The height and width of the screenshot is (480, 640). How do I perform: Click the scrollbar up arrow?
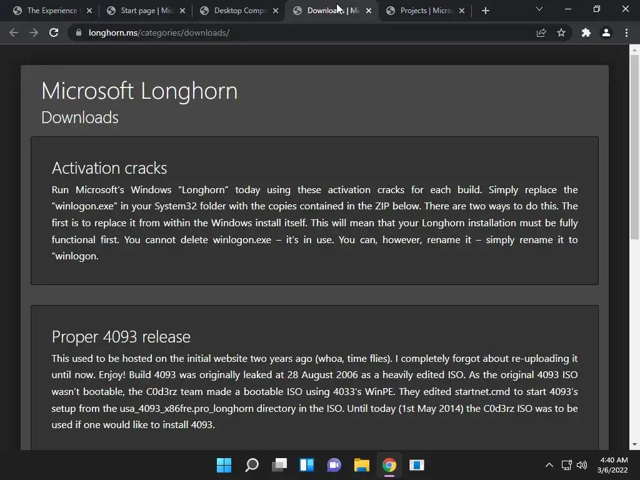pos(634,50)
